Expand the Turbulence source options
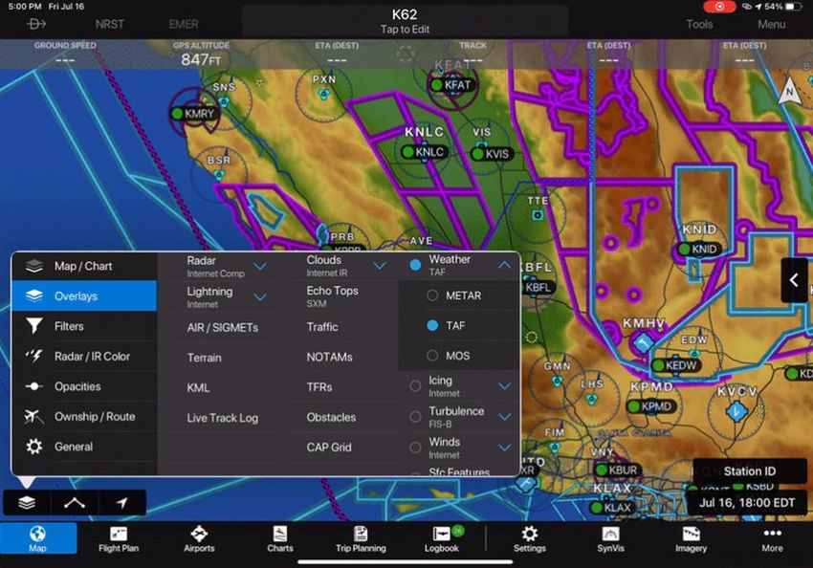Viewport: 813px width, 568px height. point(504,417)
